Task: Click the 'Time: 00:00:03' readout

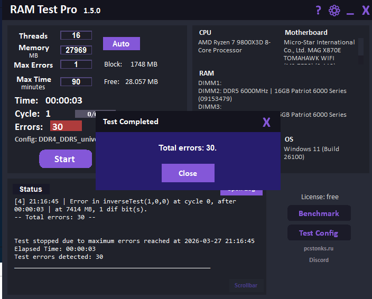Action: (49, 100)
